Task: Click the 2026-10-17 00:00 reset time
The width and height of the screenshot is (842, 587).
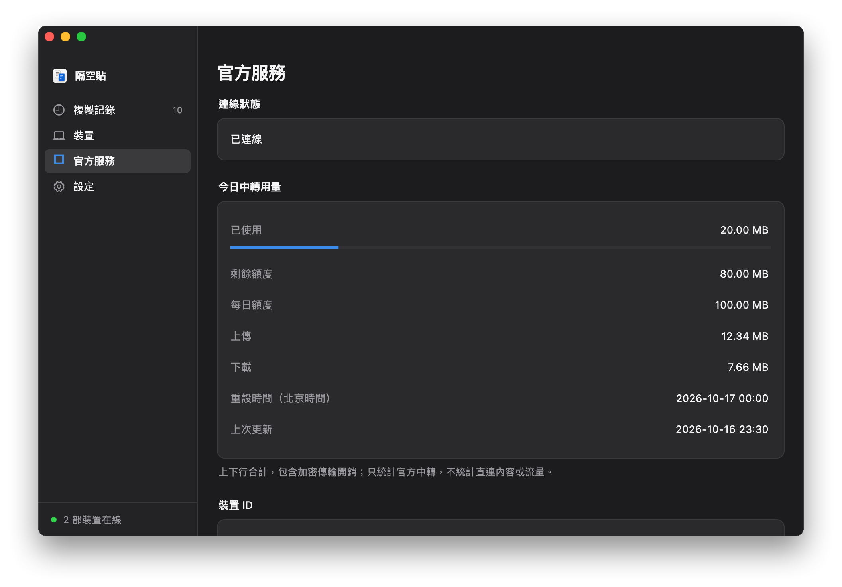Action: pyautogui.click(x=722, y=398)
